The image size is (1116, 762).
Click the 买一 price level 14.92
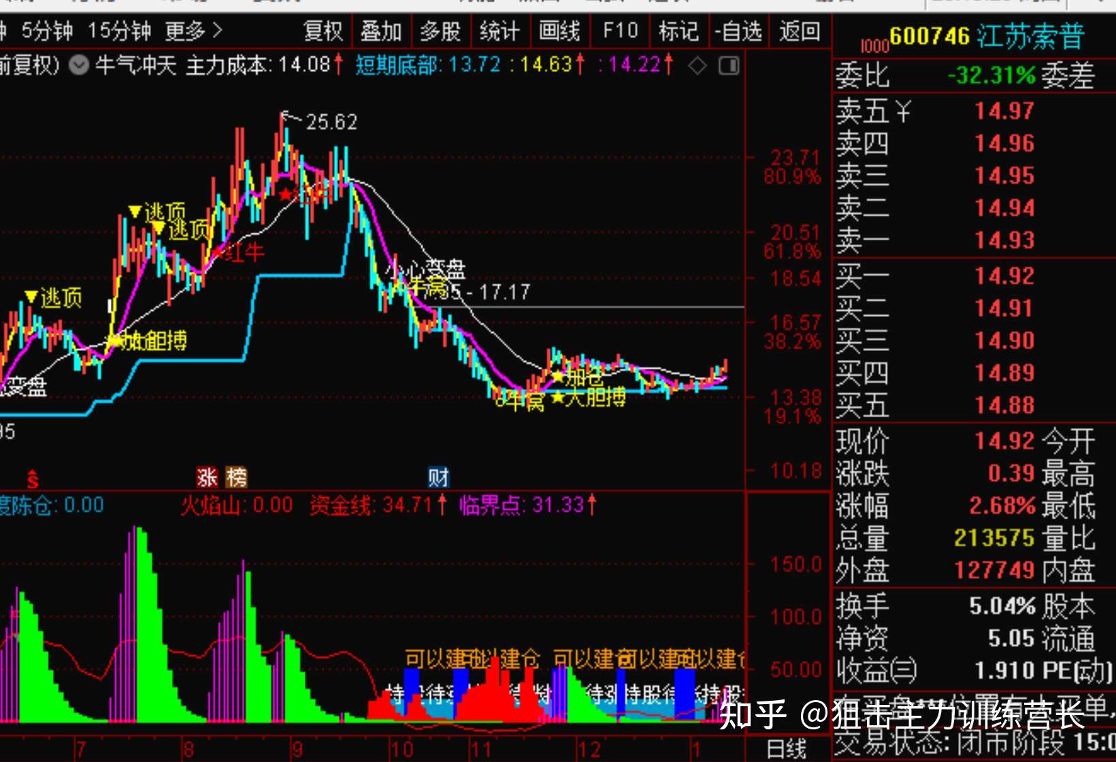click(x=1005, y=276)
